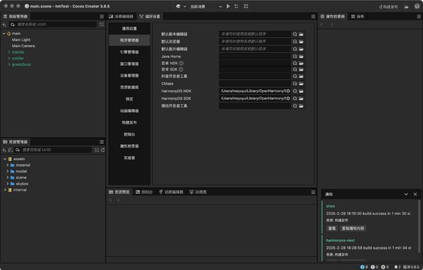Click the notification bell in status bar
Viewport: 423px width, 270px height.
pos(397,267)
